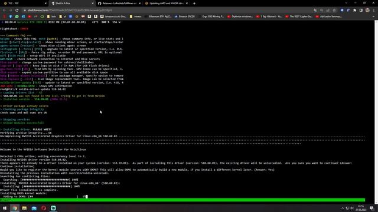Screen dimensions: 378x212
Task: Click the 'Installing driver. PLEASE WAIT!' line
Action: point(26,130)
